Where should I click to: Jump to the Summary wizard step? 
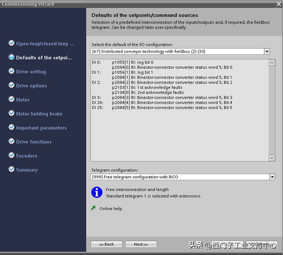point(27,170)
